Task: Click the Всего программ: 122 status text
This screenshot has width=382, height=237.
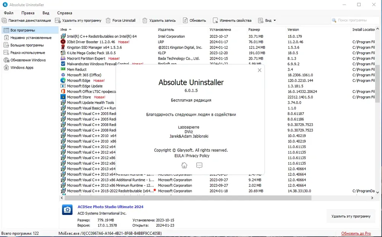Action: click(x=20, y=233)
